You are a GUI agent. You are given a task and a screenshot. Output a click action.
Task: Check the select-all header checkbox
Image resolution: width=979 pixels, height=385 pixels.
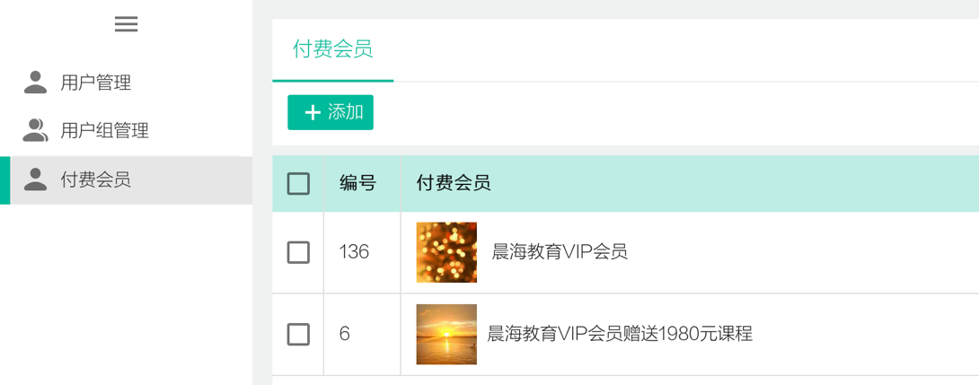point(298,184)
